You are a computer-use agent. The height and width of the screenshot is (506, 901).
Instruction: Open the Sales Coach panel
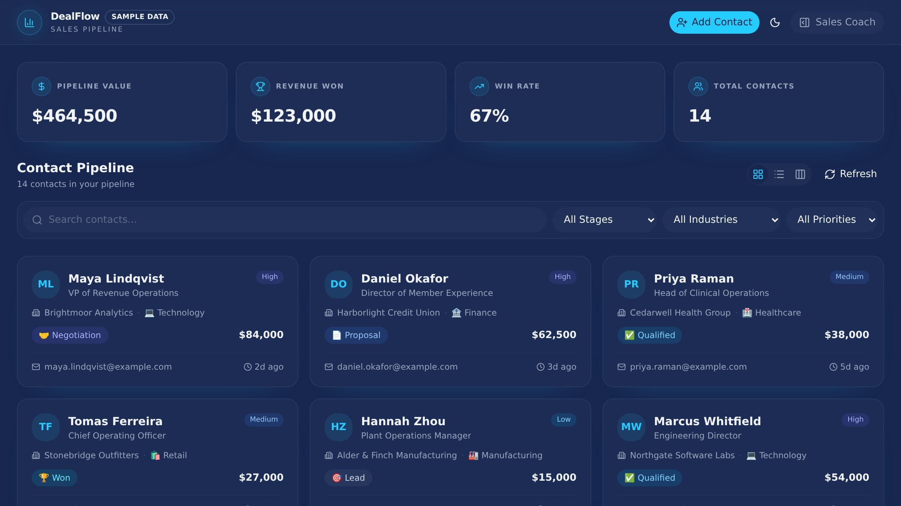(837, 22)
